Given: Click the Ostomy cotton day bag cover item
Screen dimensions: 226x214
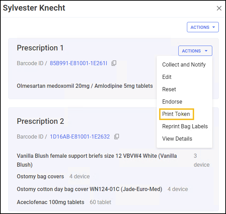Looking at the screenshot, I should coord(90,189).
